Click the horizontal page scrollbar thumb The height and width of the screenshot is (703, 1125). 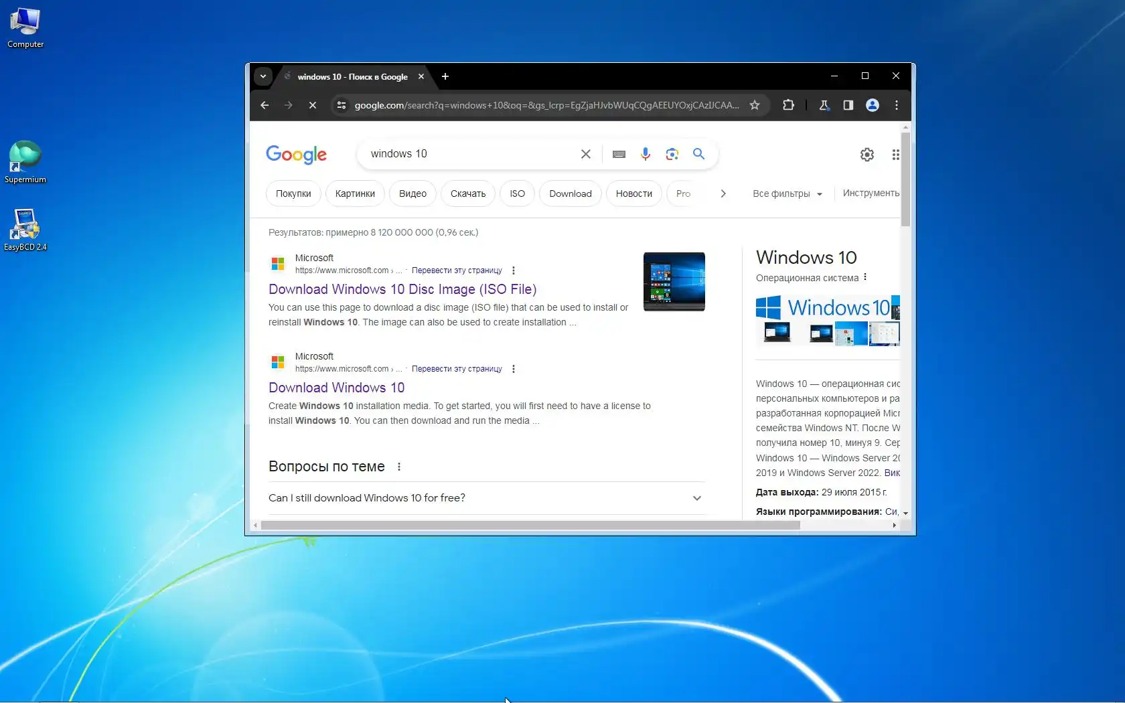530,526
